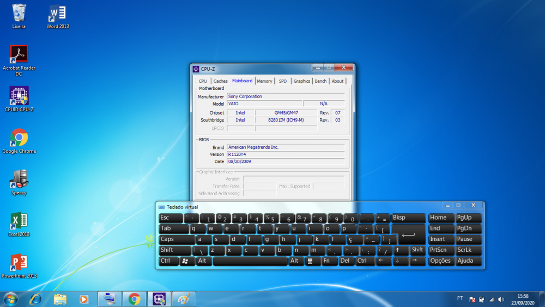This screenshot has width=545, height=307.
Task: Click the Tab key on virtual keyboard
Action: 173,229
